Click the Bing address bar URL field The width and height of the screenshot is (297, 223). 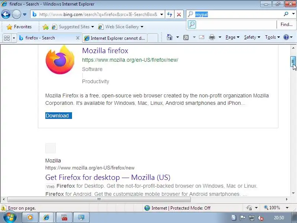tap(98, 14)
